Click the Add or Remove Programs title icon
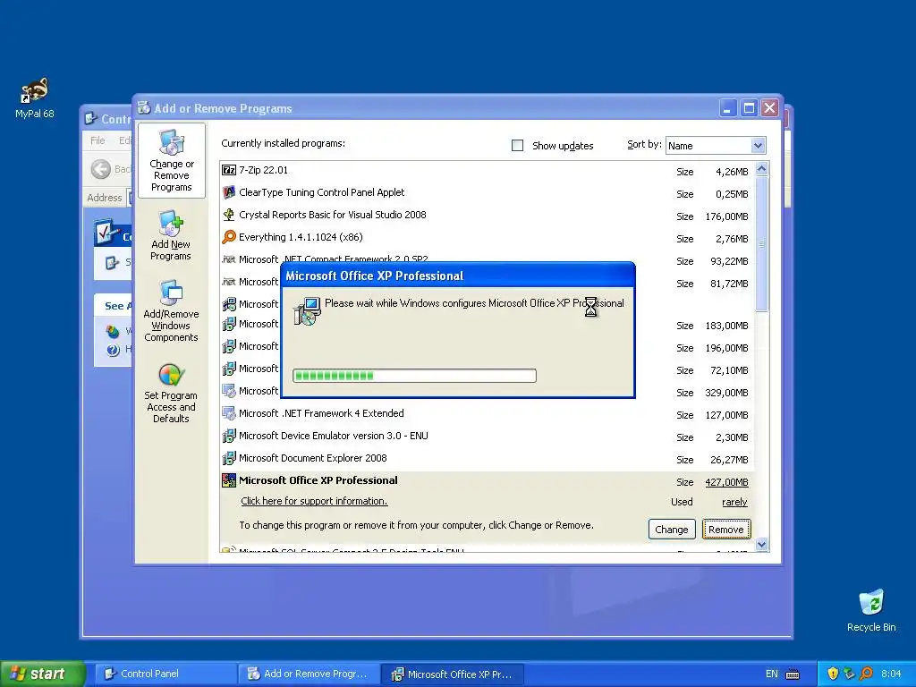This screenshot has height=687, width=916. 144,107
